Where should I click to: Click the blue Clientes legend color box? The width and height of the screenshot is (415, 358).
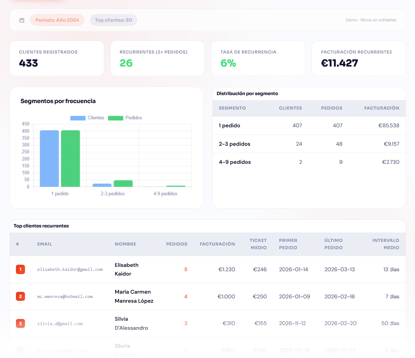tap(78, 118)
